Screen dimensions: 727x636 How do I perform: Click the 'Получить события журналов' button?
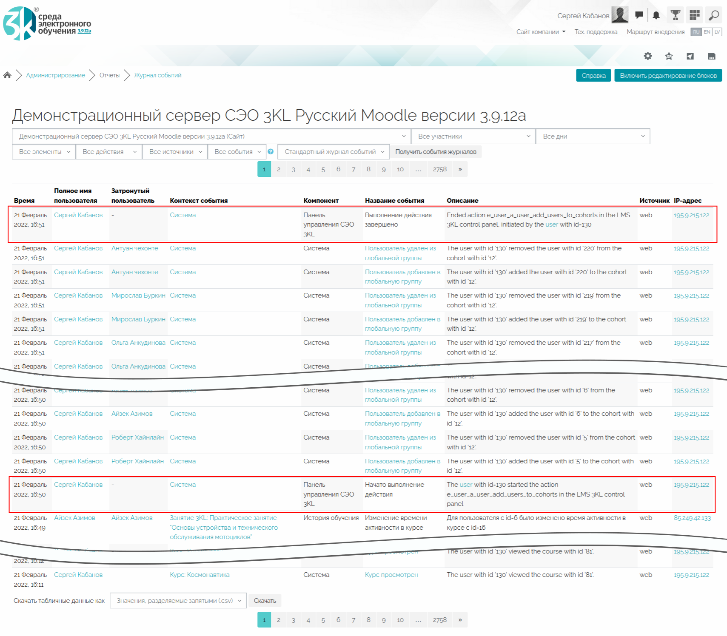click(x=436, y=152)
